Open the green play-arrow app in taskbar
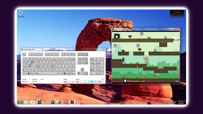203x114 pixels. coord(52,102)
